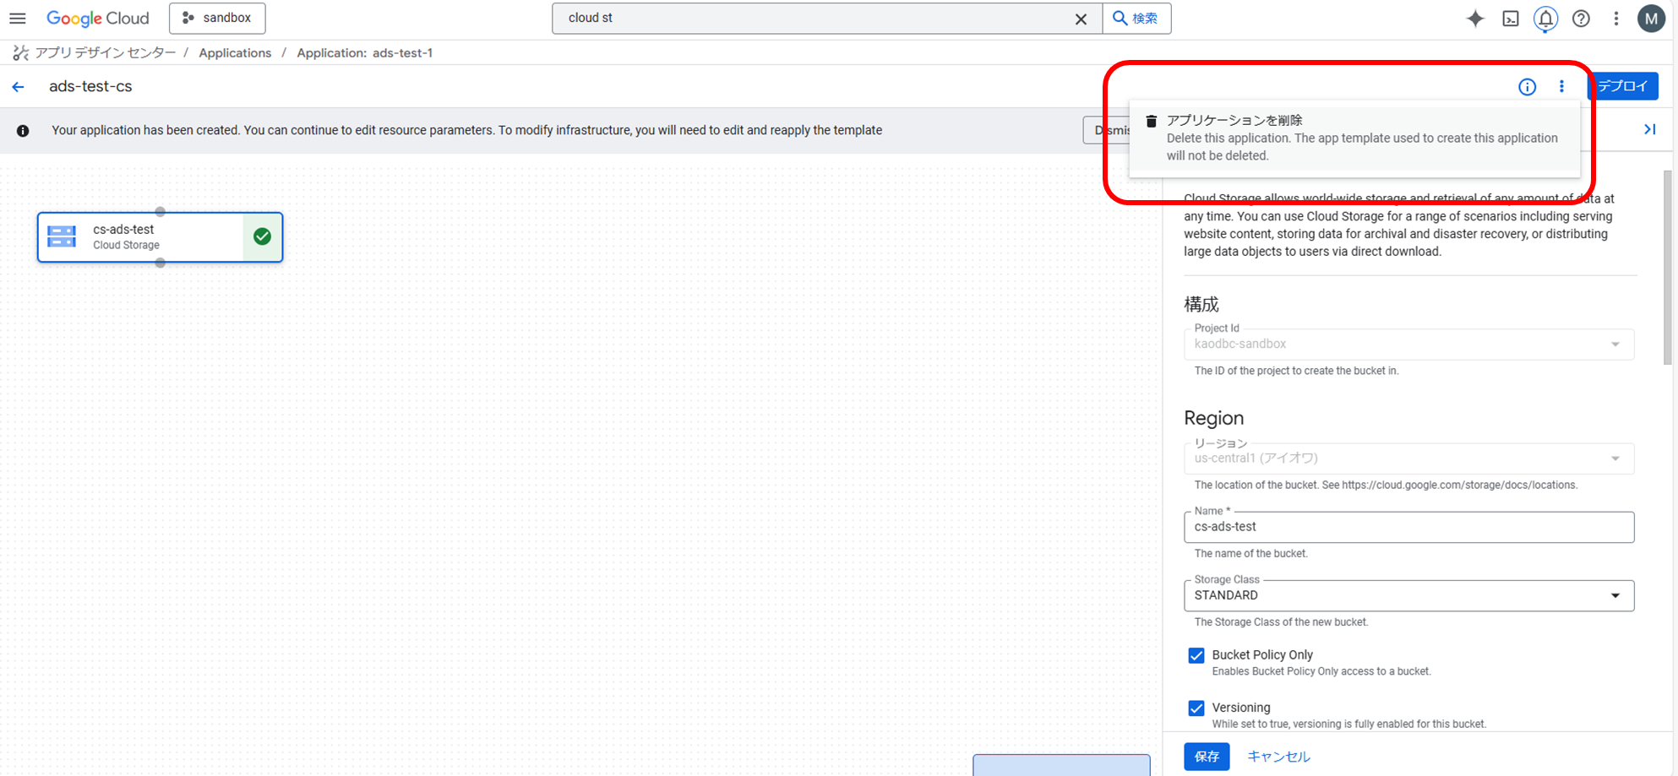Open the リージョン us-central1 dropdown
The image size is (1678, 776).
click(x=1409, y=459)
